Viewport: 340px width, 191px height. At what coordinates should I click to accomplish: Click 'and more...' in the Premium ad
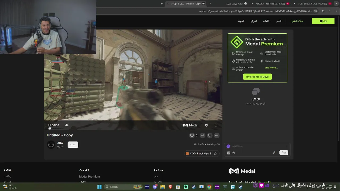271,68
